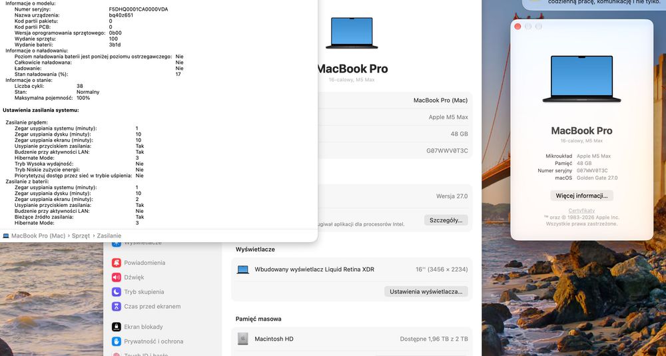666x356 pixels.
Task: Open Dźwięk sound settings icon
Action: point(117,277)
